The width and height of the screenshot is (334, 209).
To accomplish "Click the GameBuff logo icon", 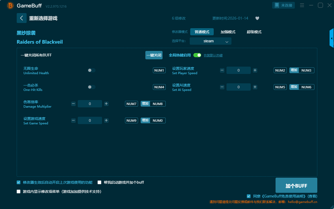I will coord(10,5).
